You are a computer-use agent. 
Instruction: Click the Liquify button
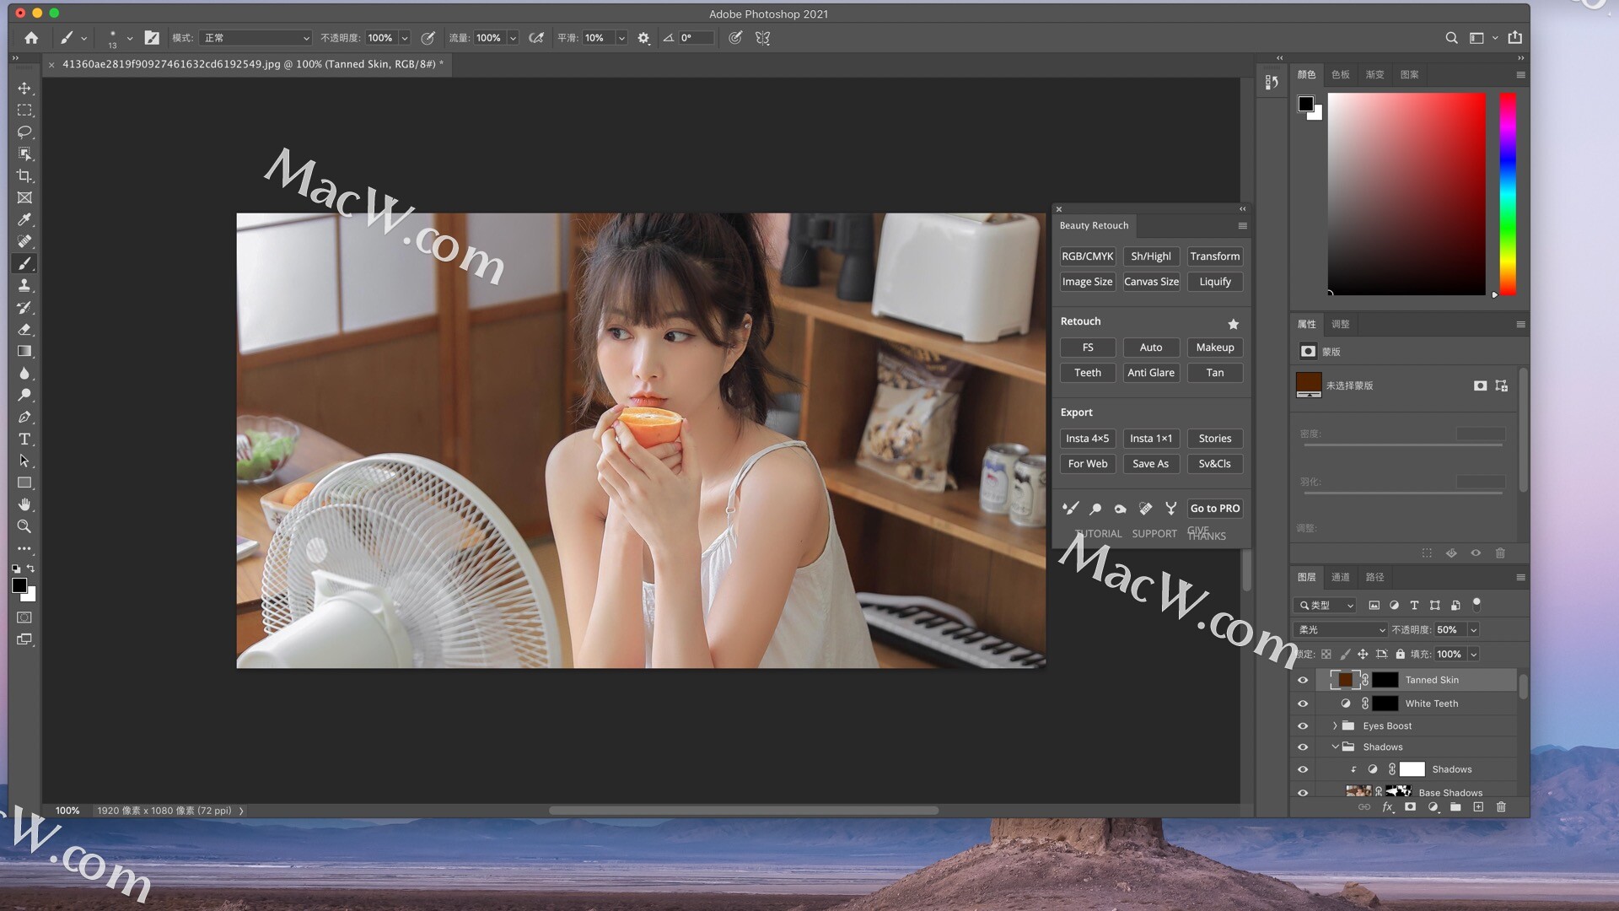1214,282
